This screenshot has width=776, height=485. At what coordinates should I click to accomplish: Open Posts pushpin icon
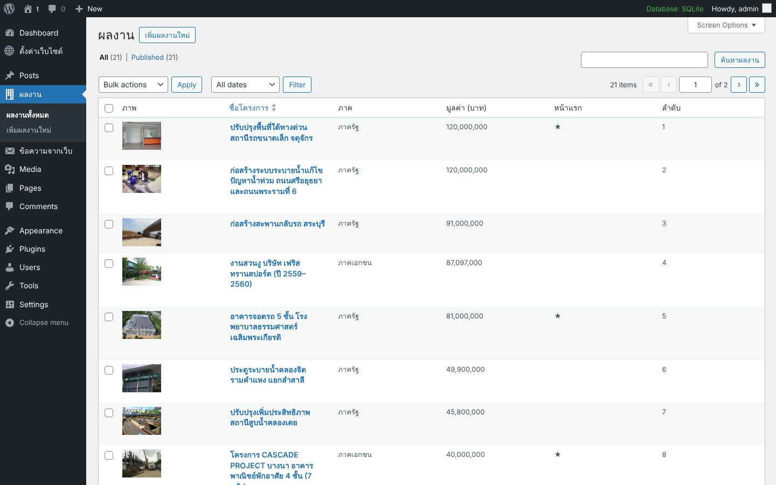point(10,75)
